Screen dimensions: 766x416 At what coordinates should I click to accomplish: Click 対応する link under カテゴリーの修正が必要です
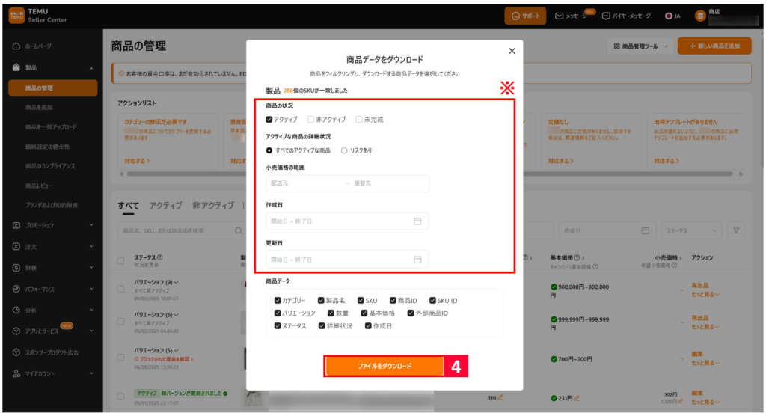136,161
